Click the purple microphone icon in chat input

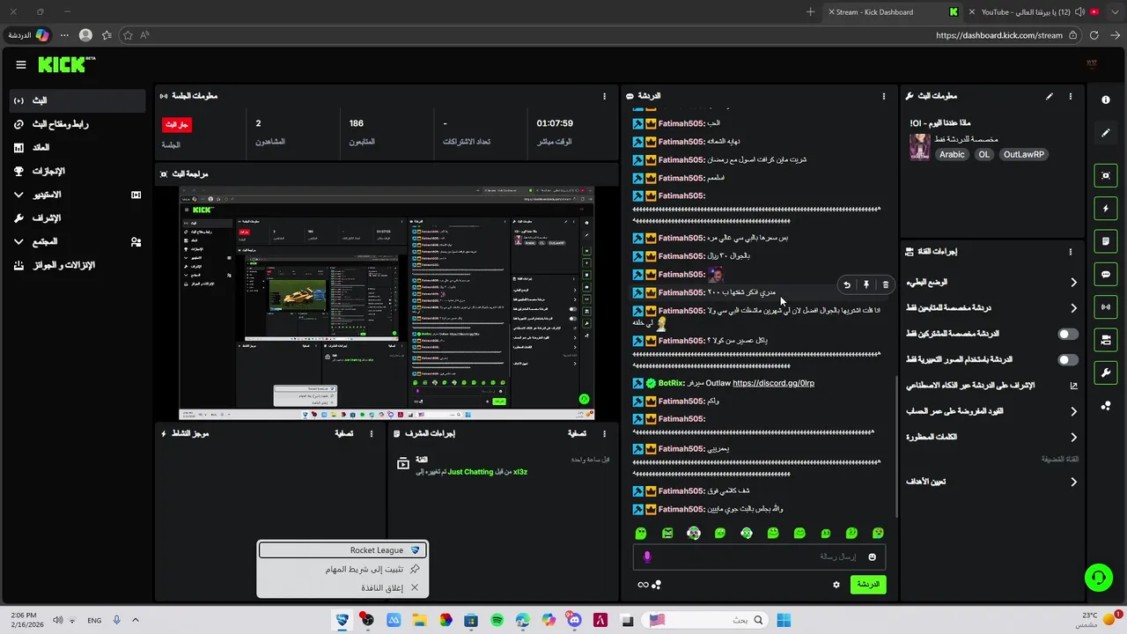point(647,557)
